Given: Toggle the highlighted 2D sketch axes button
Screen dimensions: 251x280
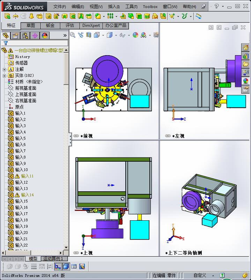Looking at the screenshot, I should [x=58, y=267].
